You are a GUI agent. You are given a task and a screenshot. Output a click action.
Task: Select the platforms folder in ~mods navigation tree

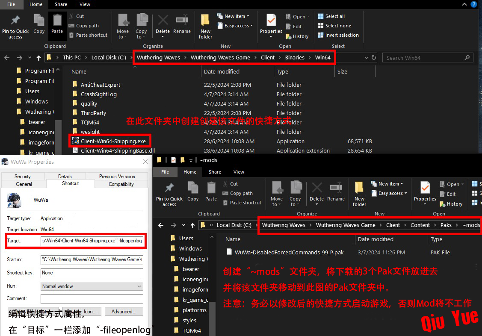[191, 310]
